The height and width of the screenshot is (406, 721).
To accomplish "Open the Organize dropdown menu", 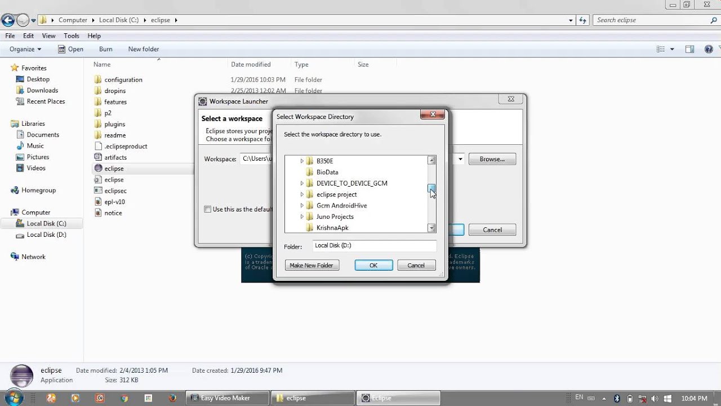I will [x=25, y=49].
